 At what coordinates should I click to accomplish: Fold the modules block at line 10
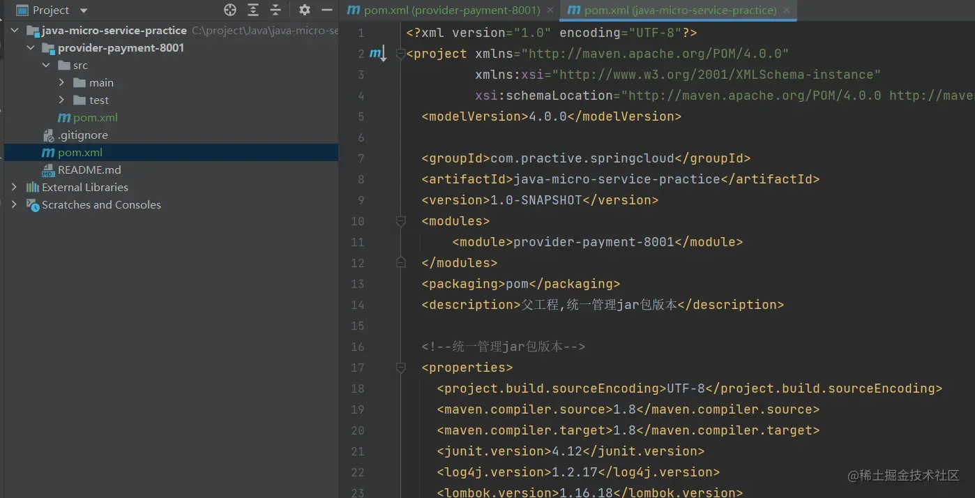(401, 221)
